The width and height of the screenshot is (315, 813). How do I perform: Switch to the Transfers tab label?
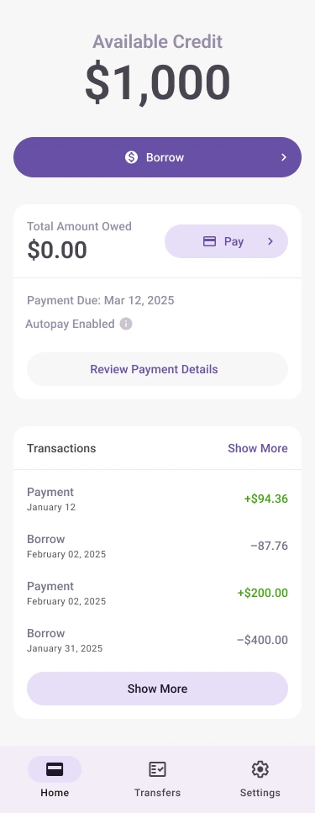(x=158, y=793)
